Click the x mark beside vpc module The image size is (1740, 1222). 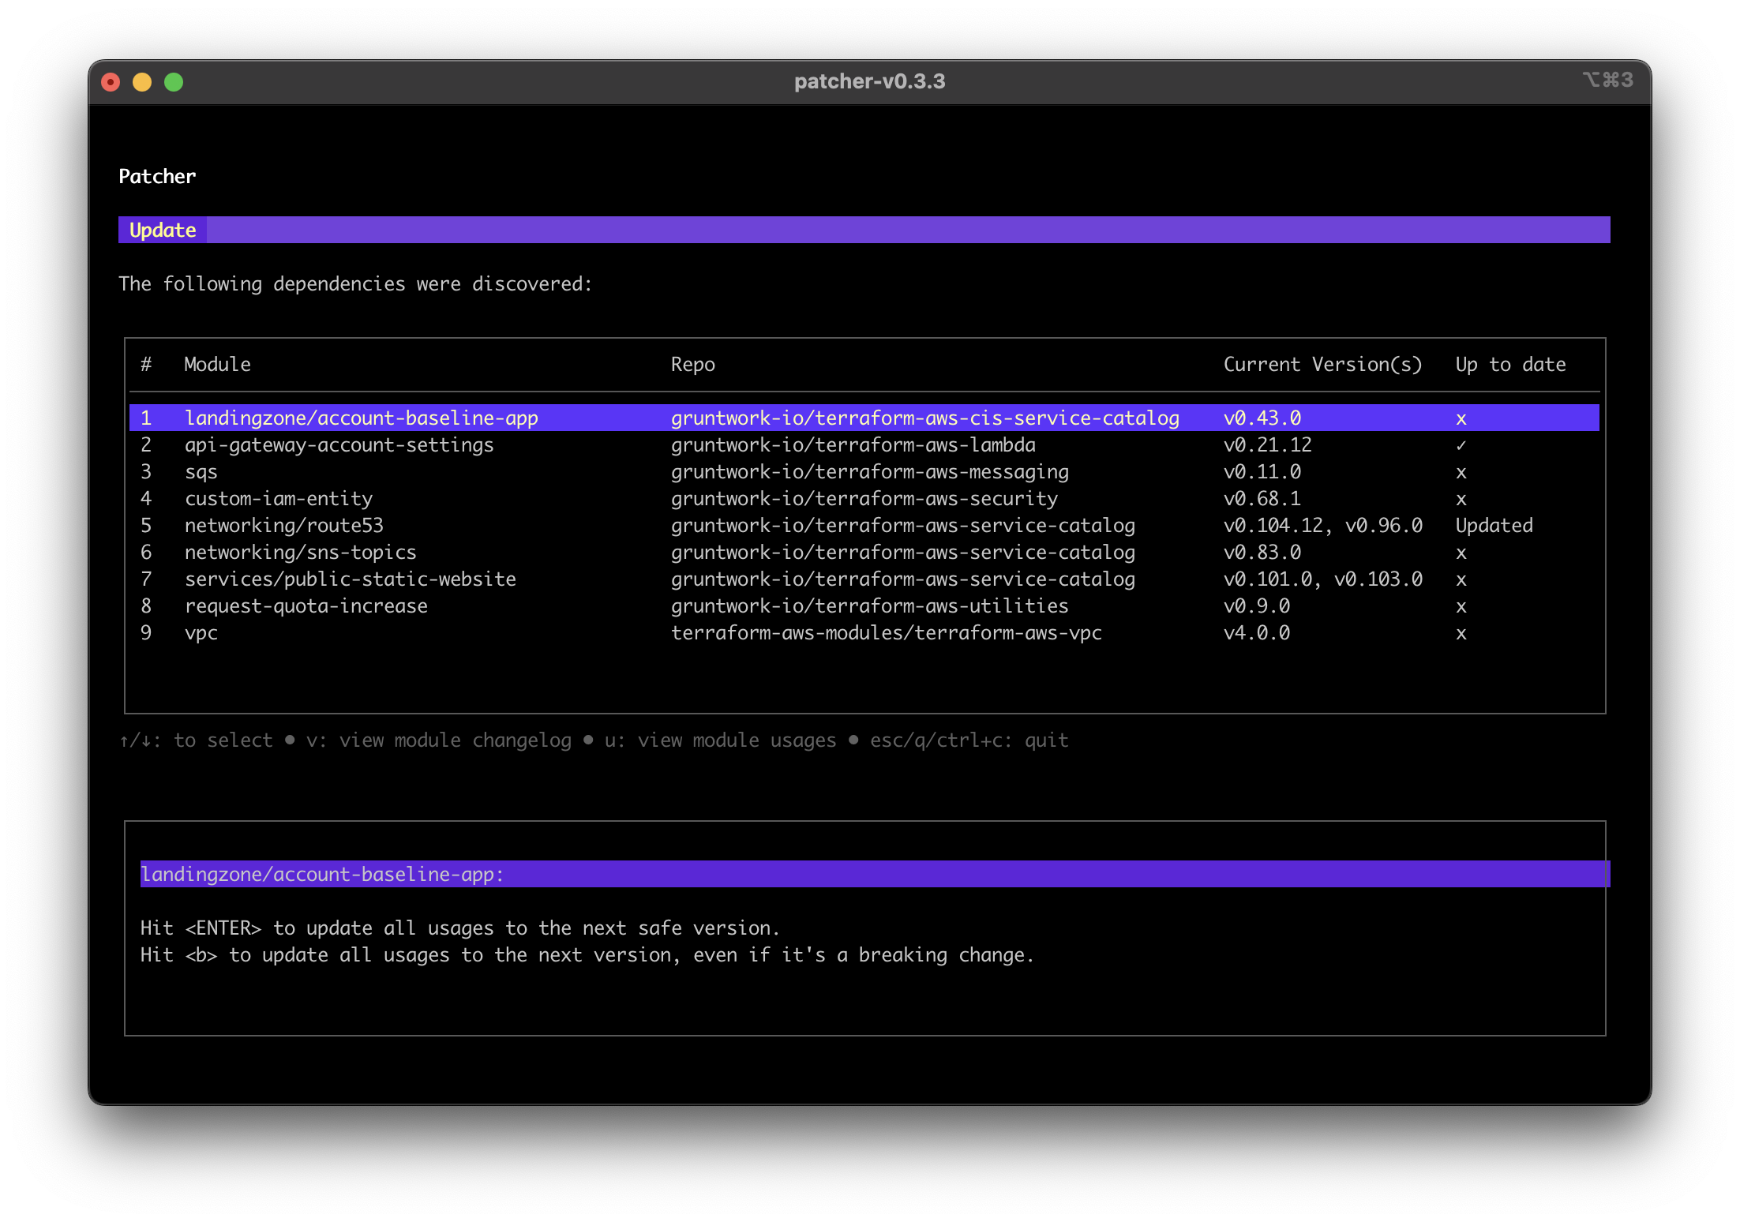[x=1461, y=632]
